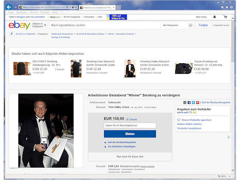This screenshot has width=240, height=180.
Task: Open the Traum Smoking von Wilvorst thumbnail
Action: click(184, 68)
